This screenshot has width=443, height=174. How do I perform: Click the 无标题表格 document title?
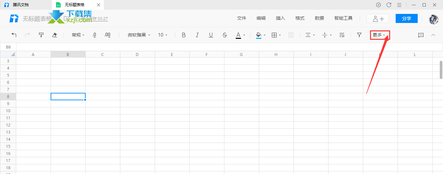pyautogui.click(x=37, y=19)
